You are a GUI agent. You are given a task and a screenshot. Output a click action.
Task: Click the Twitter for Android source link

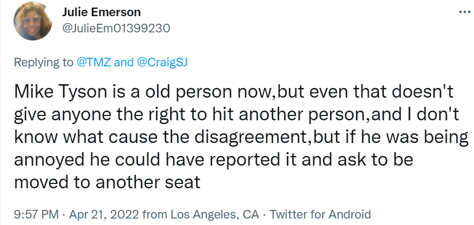pyautogui.click(x=320, y=213)
